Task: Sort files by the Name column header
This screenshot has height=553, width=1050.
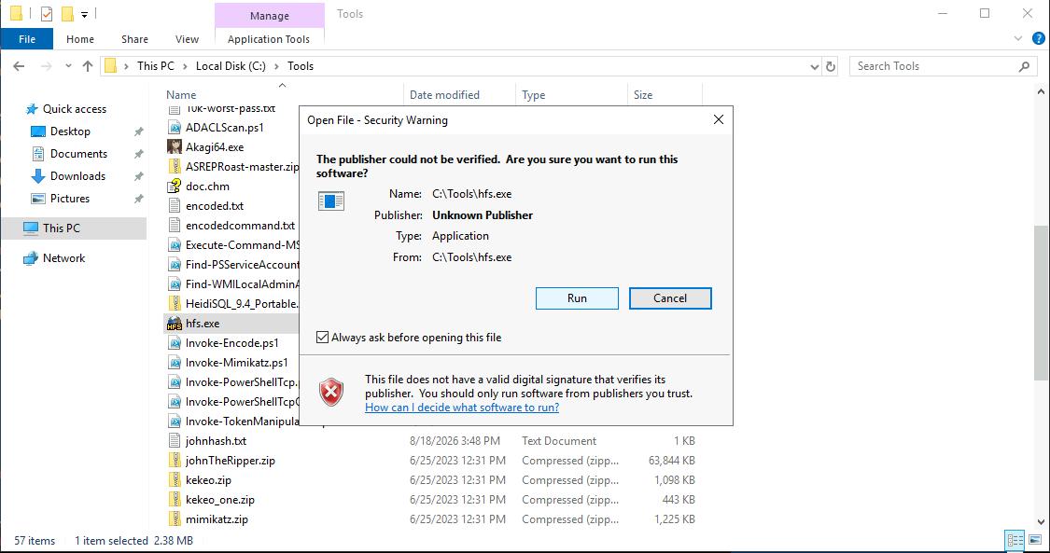Action: tap(283, 95)
